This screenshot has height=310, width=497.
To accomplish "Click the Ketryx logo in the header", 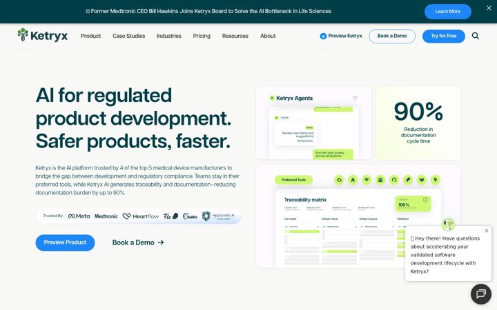I will tap(43, 35).
